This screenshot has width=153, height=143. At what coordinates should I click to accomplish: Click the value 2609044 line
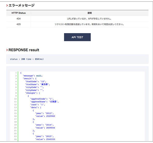(45, 128)
